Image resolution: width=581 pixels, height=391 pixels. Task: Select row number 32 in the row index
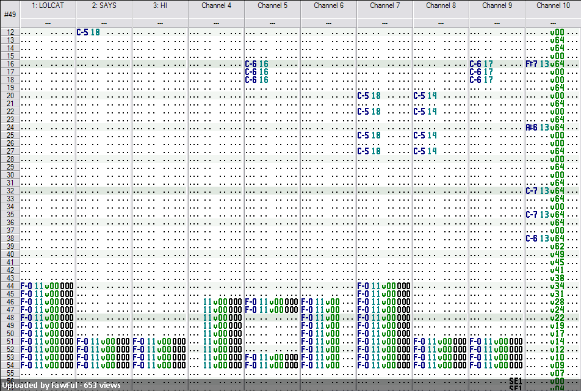coord(10,191)
